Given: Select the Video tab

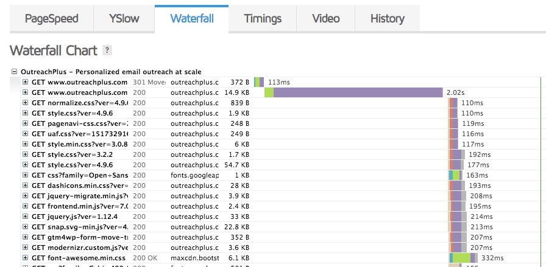Looking at the screenshot, I should (325, 18).
